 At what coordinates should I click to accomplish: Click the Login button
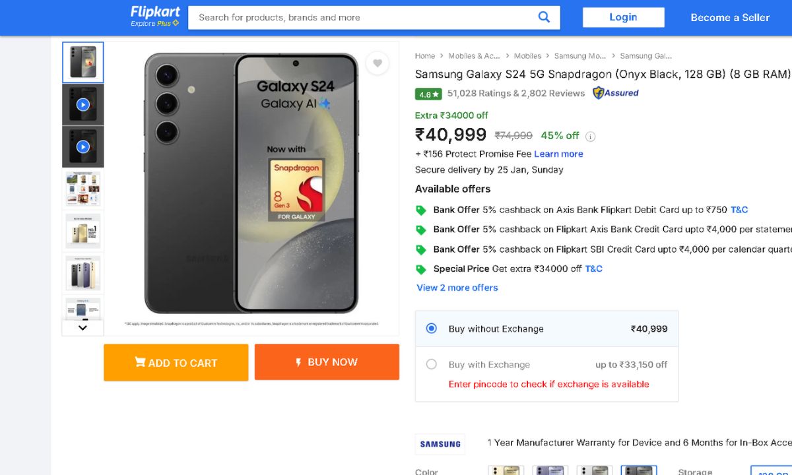pyautogui.click(x=623, y=17)
